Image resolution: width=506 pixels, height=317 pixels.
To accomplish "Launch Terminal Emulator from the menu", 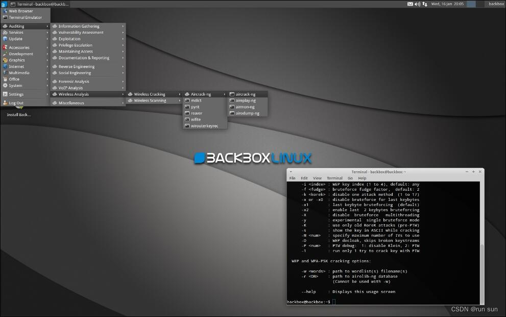I will 26,17.
